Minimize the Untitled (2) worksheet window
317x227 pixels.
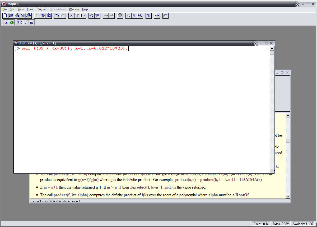261,43
